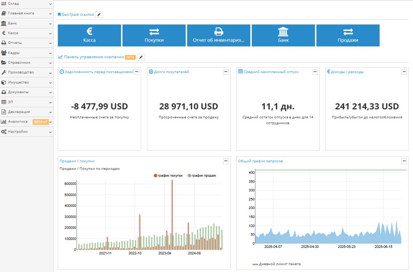
Task: Open options menu on Долги покупателей widget
Action: [x=226, y=72]
